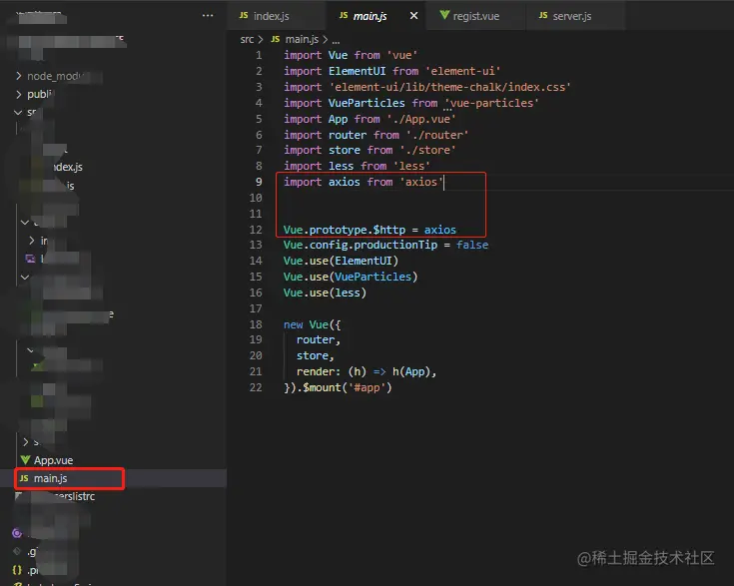This screenshot has height=586, width=734.
Task: Click render: (h) on line 21
Action: click(x=331, y=371)
